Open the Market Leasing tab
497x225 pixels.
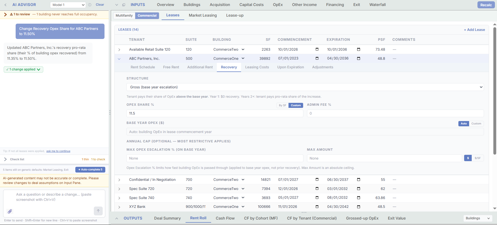pos(203,15)
